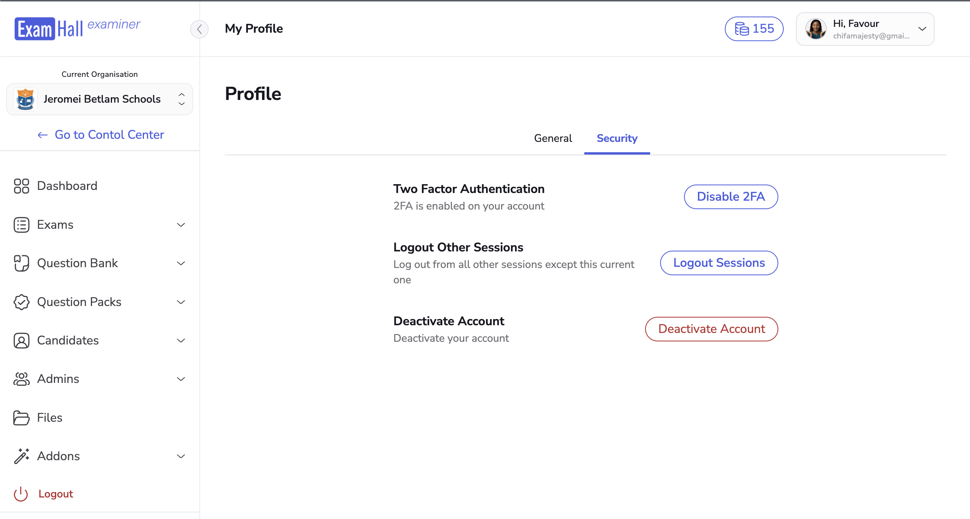This screenshot has width=970, height=519.
Task: Click the Question Packs badge icon
Action: click(x=22, y=302)
